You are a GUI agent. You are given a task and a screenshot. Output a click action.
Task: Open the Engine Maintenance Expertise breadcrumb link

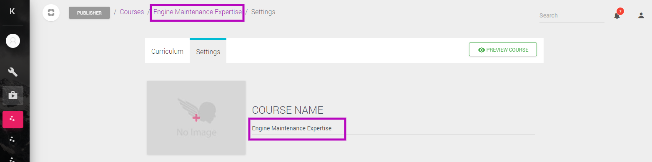[197, 12]
